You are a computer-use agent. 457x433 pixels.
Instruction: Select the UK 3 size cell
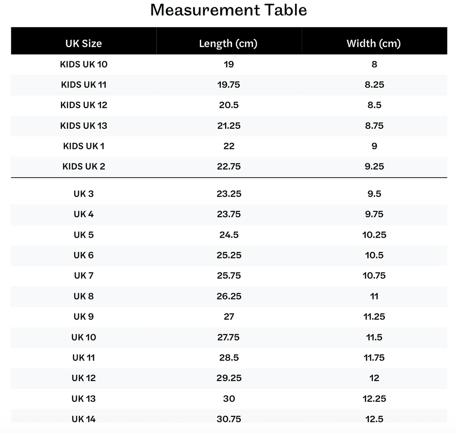84,194
